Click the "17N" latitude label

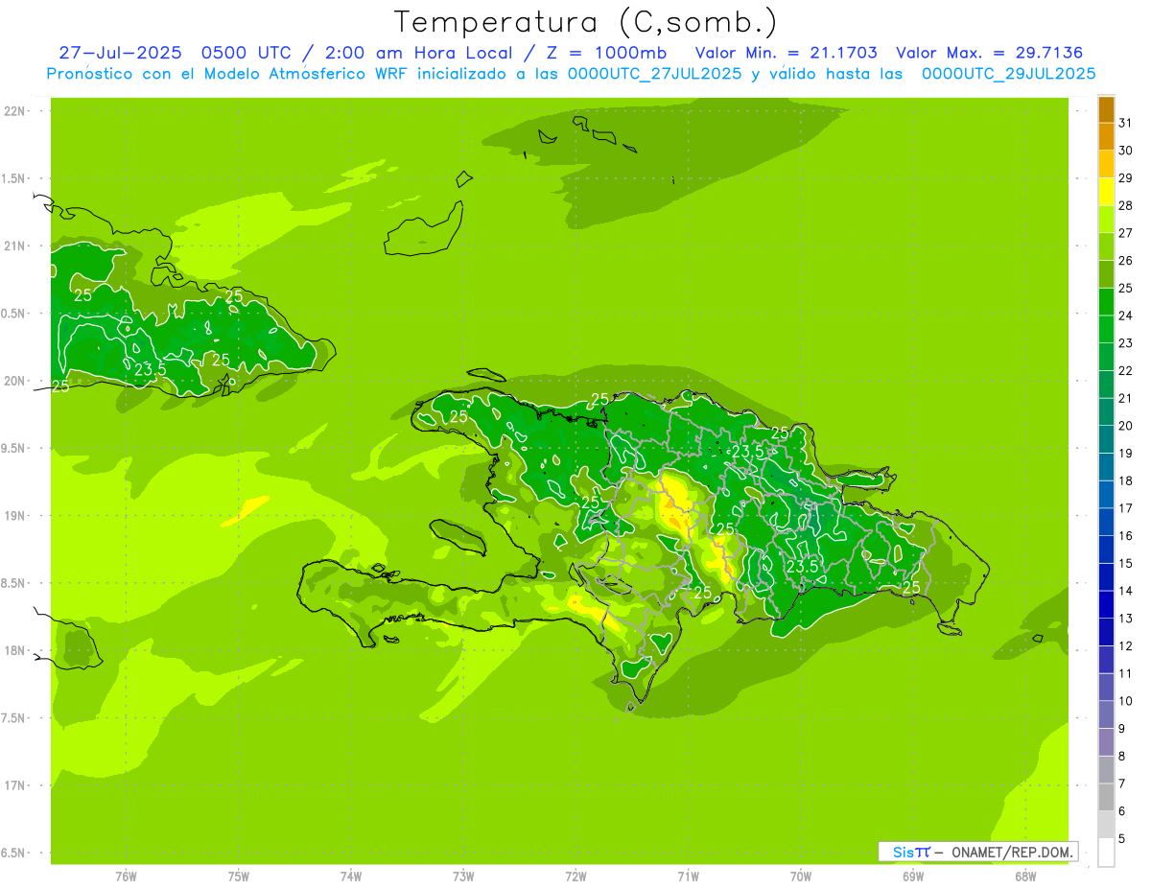point(14,785)
